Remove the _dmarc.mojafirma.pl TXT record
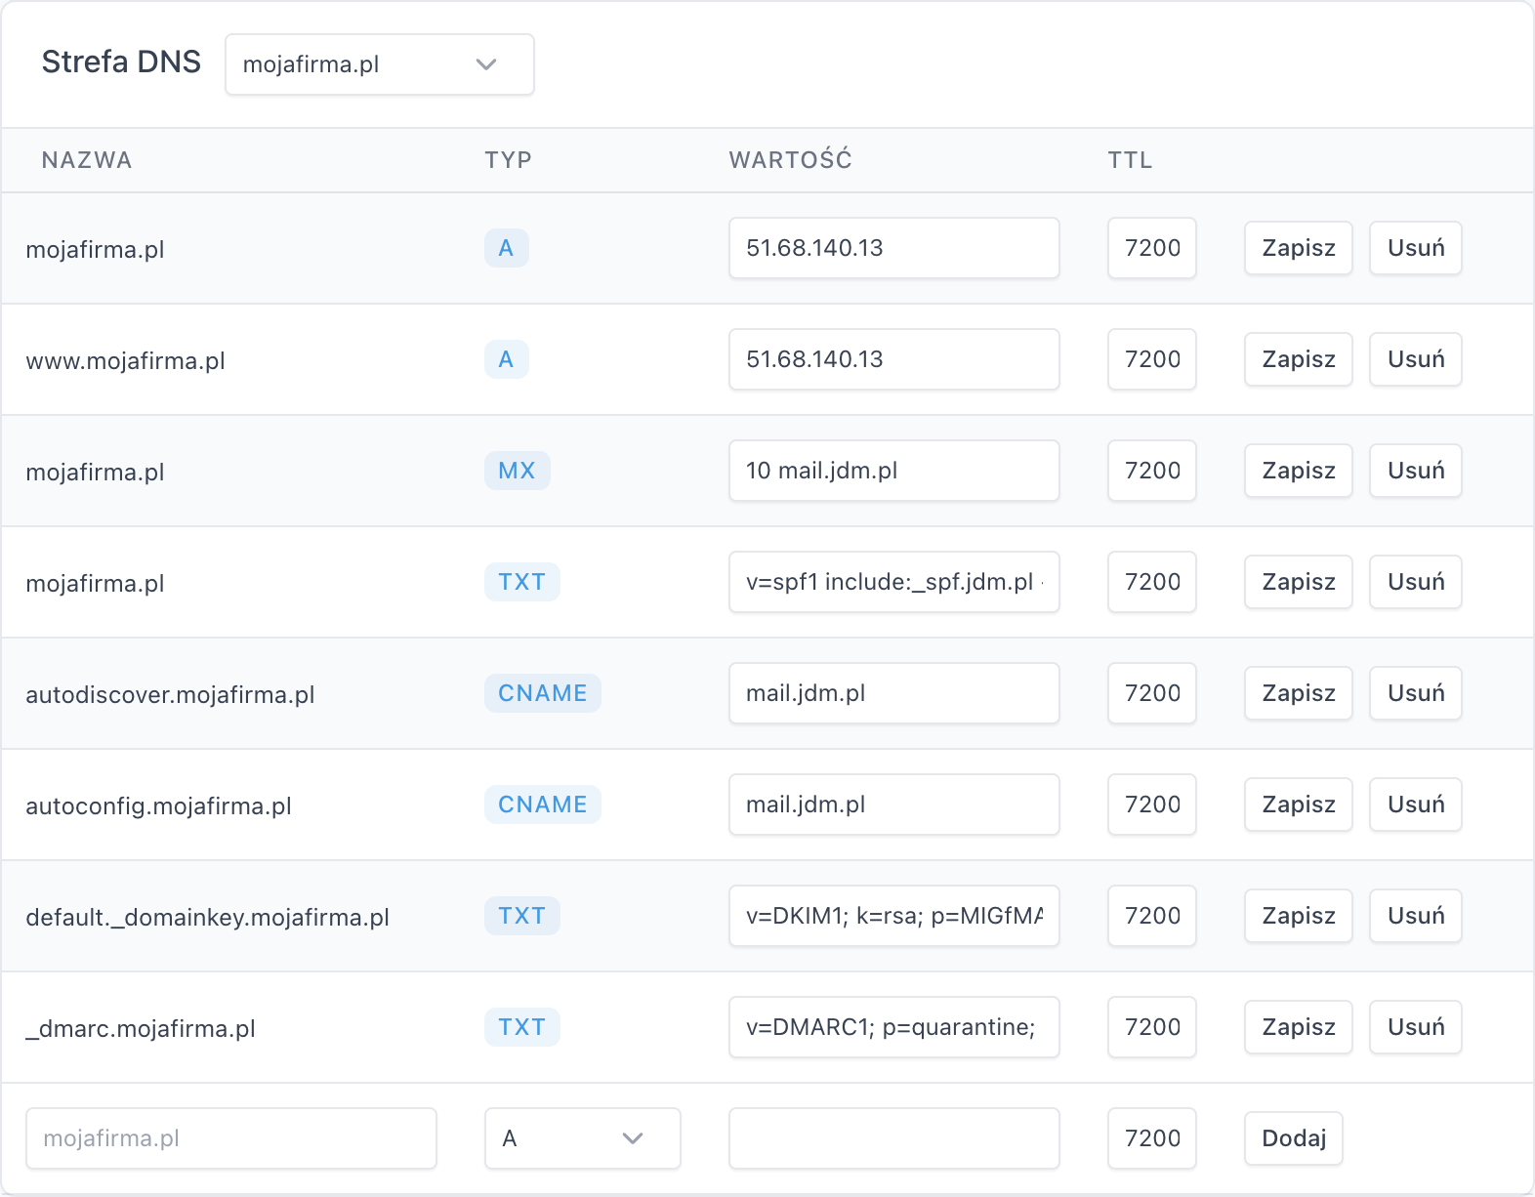Screen dimensions: 1535x1197 point(1415,1027)
